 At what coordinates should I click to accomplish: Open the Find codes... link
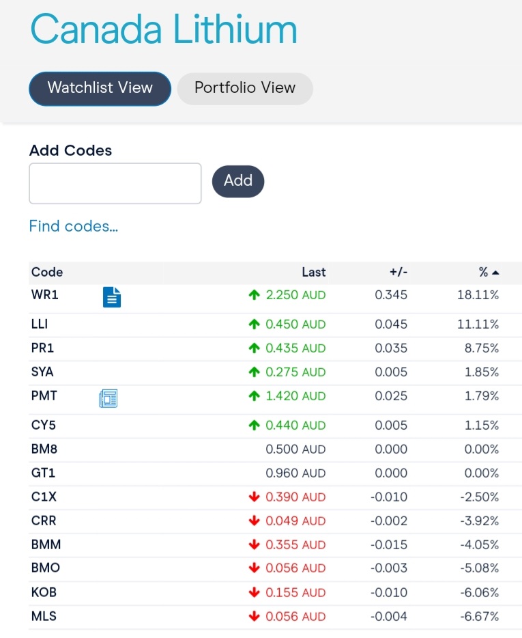tap(74, 226)
